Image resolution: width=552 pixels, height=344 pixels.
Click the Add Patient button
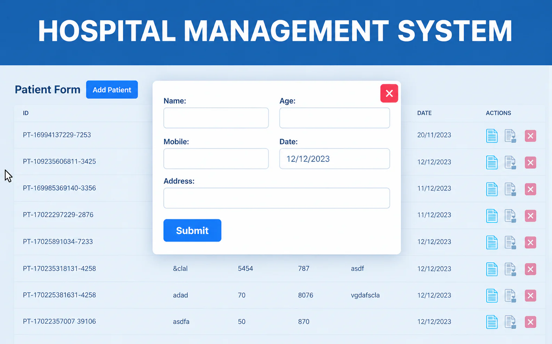(112, 90)
